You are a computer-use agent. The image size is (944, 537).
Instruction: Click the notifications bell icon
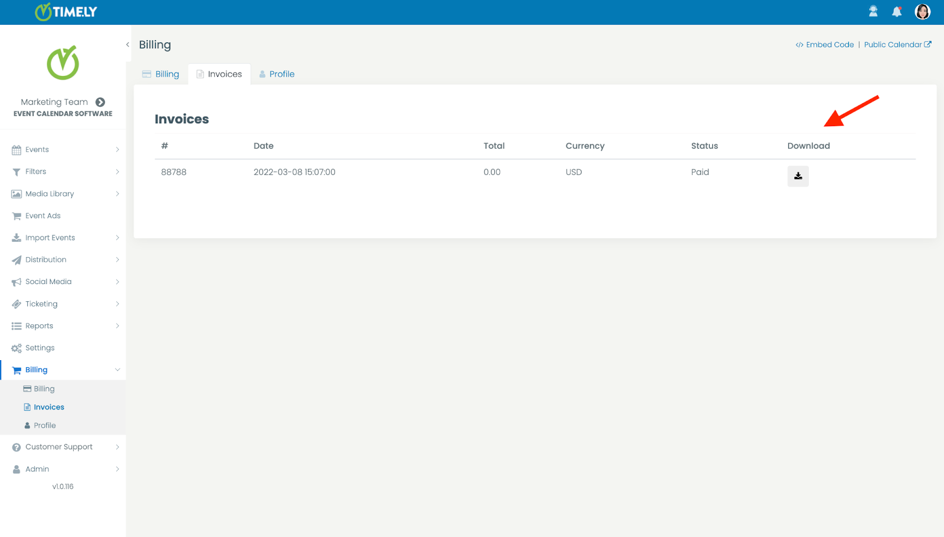pyautogui.click(x=897, y=12)
